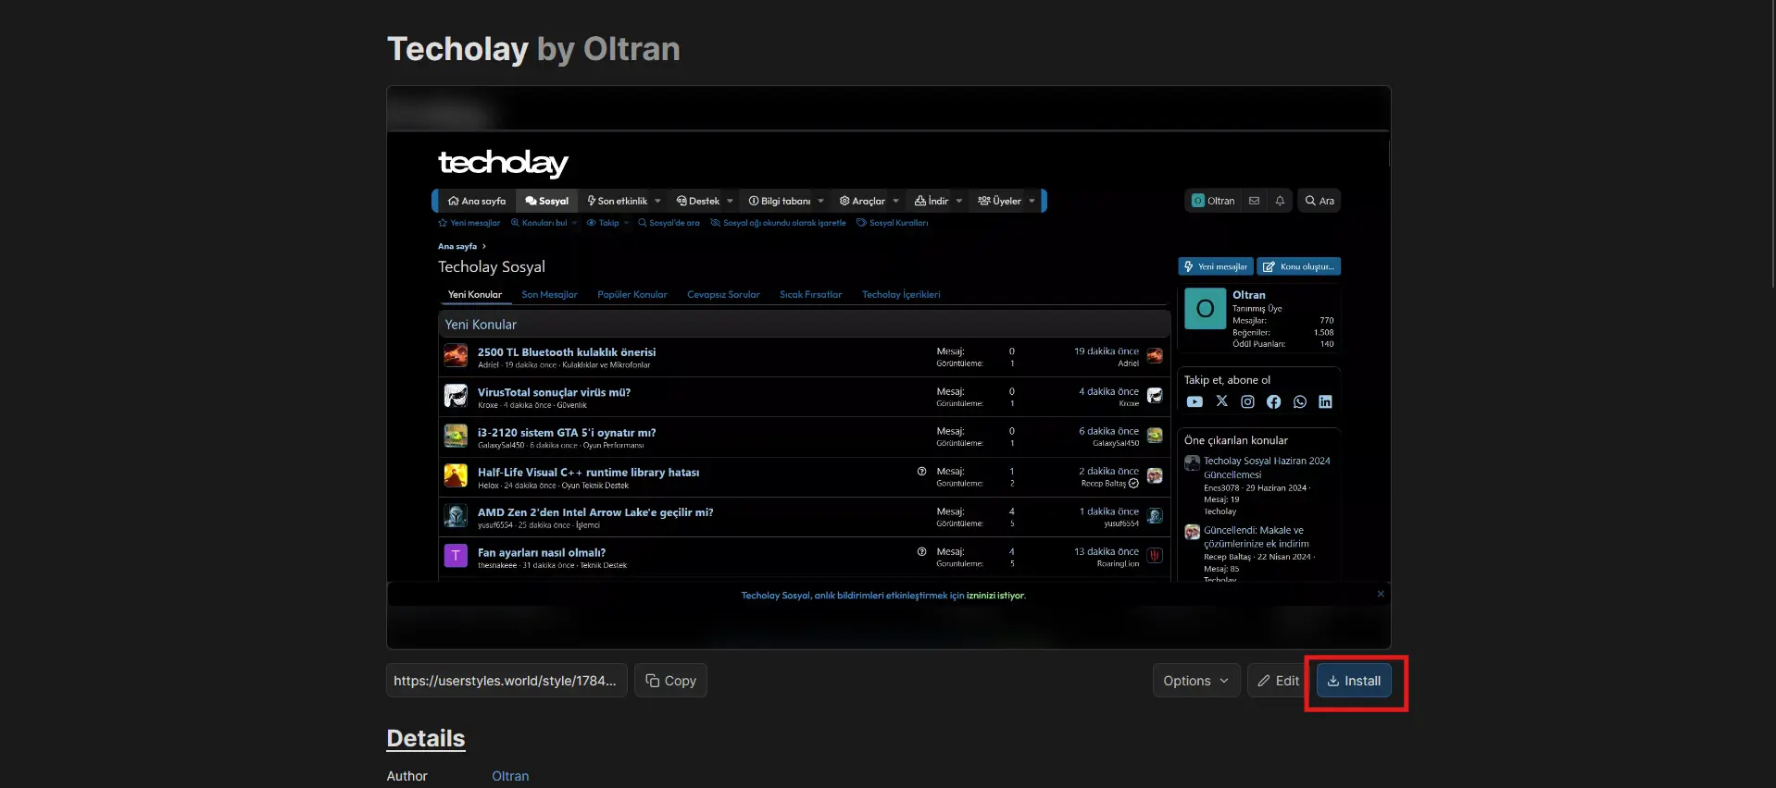Open thread 'VirusTotal sonuçlar virüs mü?'
1776x788 pixels.
pos(554,392)
